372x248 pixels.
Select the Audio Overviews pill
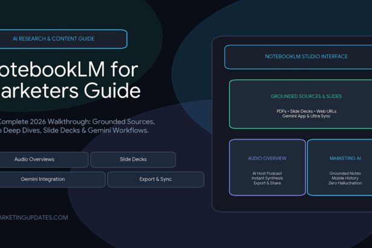44,160
